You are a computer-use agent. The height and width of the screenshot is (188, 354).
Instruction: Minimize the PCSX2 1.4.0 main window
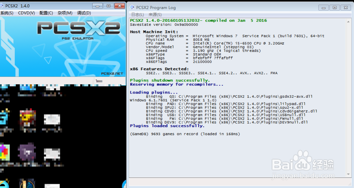(x=98, y=6)
